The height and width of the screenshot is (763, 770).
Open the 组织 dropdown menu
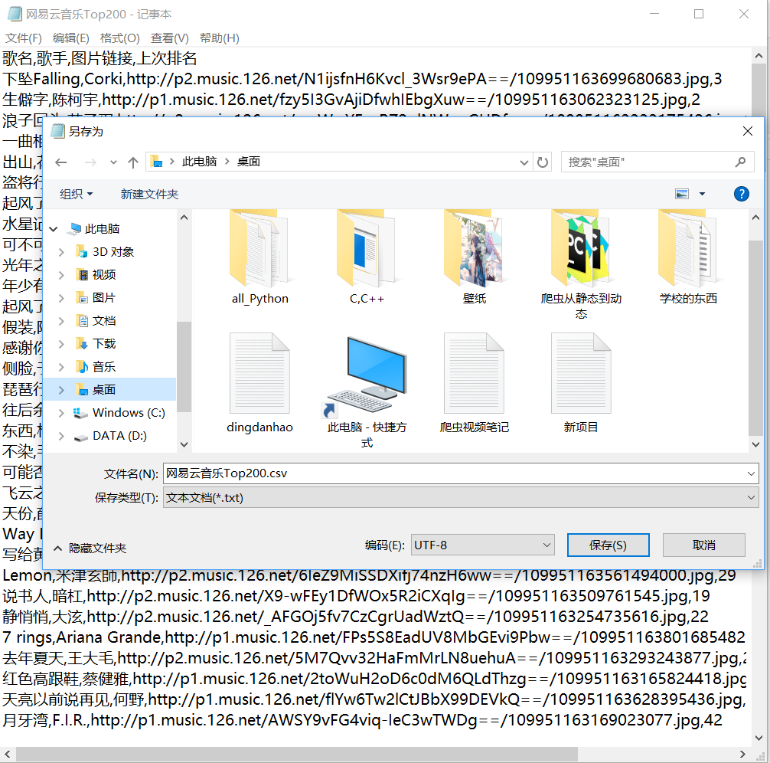pyautogui.click(x=76, y=194)
